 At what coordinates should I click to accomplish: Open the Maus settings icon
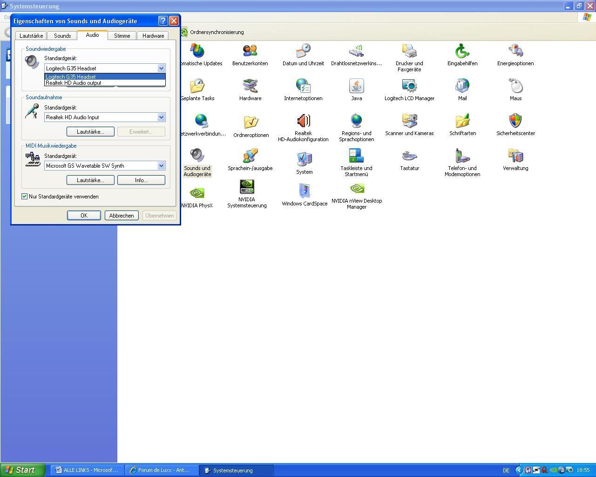[x=515, y=90]
